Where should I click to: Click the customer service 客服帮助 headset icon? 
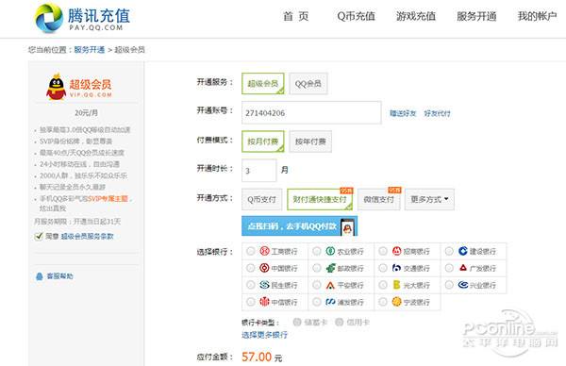click(x=40, y=276)
